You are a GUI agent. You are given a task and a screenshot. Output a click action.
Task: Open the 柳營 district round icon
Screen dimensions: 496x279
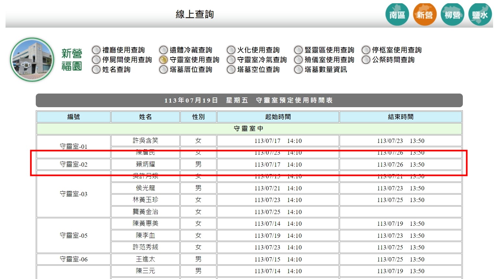point(452,15)
